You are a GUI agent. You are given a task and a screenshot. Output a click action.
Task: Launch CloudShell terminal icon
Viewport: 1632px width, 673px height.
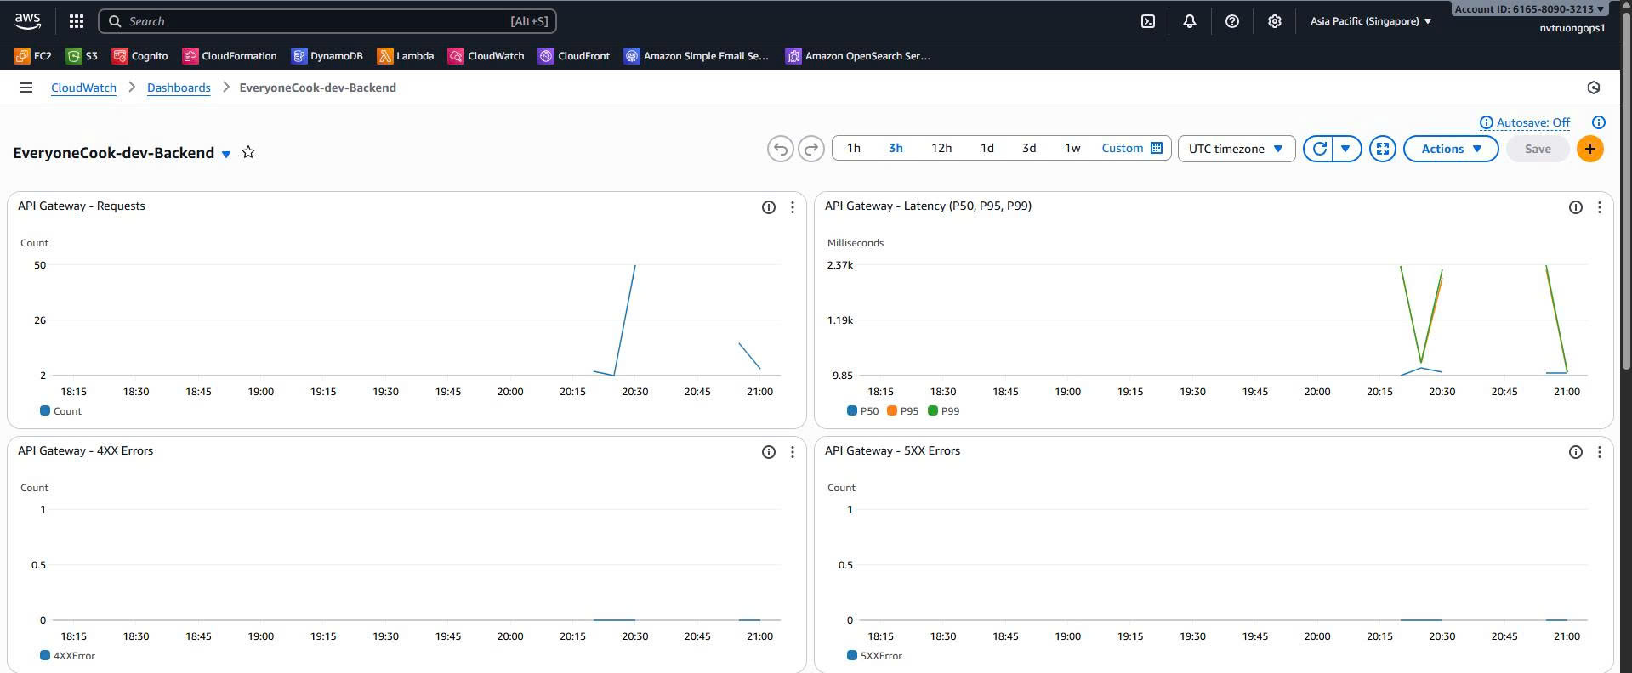pyautogui.click(x=1148, y=21)
